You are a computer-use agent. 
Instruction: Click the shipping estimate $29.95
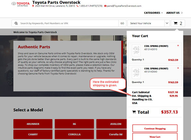point(174,96)
